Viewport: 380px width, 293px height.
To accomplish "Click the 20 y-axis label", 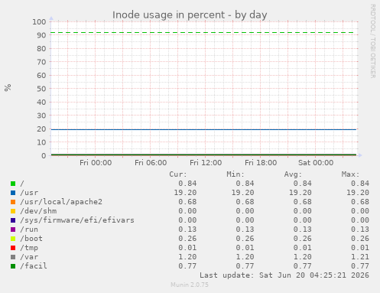I will click(x=41, y=129).
